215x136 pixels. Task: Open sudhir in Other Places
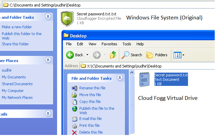[7, 70]
